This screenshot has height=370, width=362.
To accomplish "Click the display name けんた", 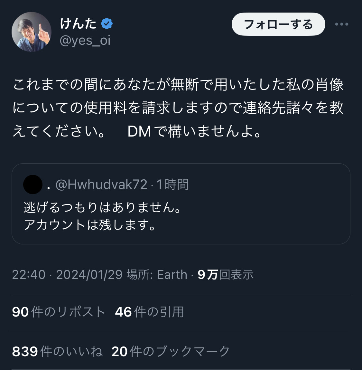I will [78, 24].
